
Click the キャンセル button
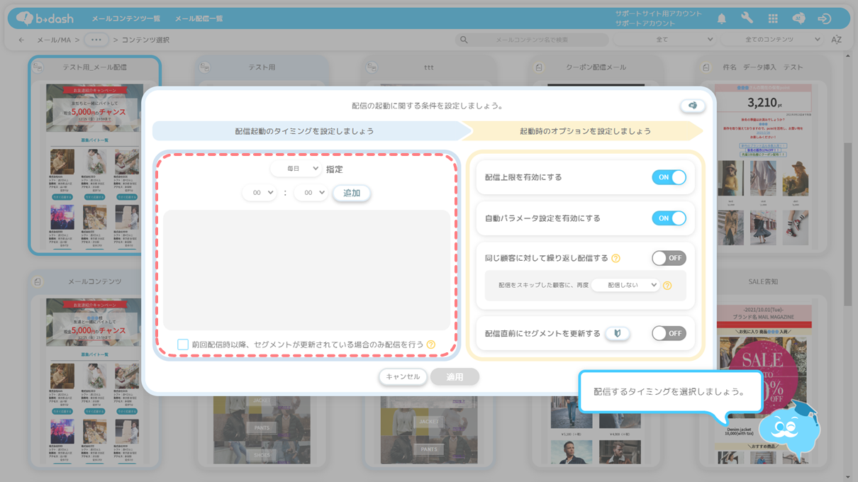[403, 376]
